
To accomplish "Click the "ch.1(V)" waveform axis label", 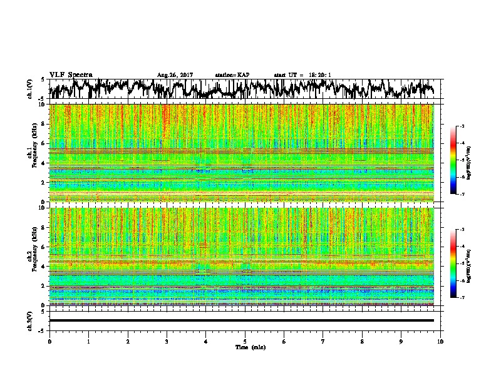I will point(29,89).
